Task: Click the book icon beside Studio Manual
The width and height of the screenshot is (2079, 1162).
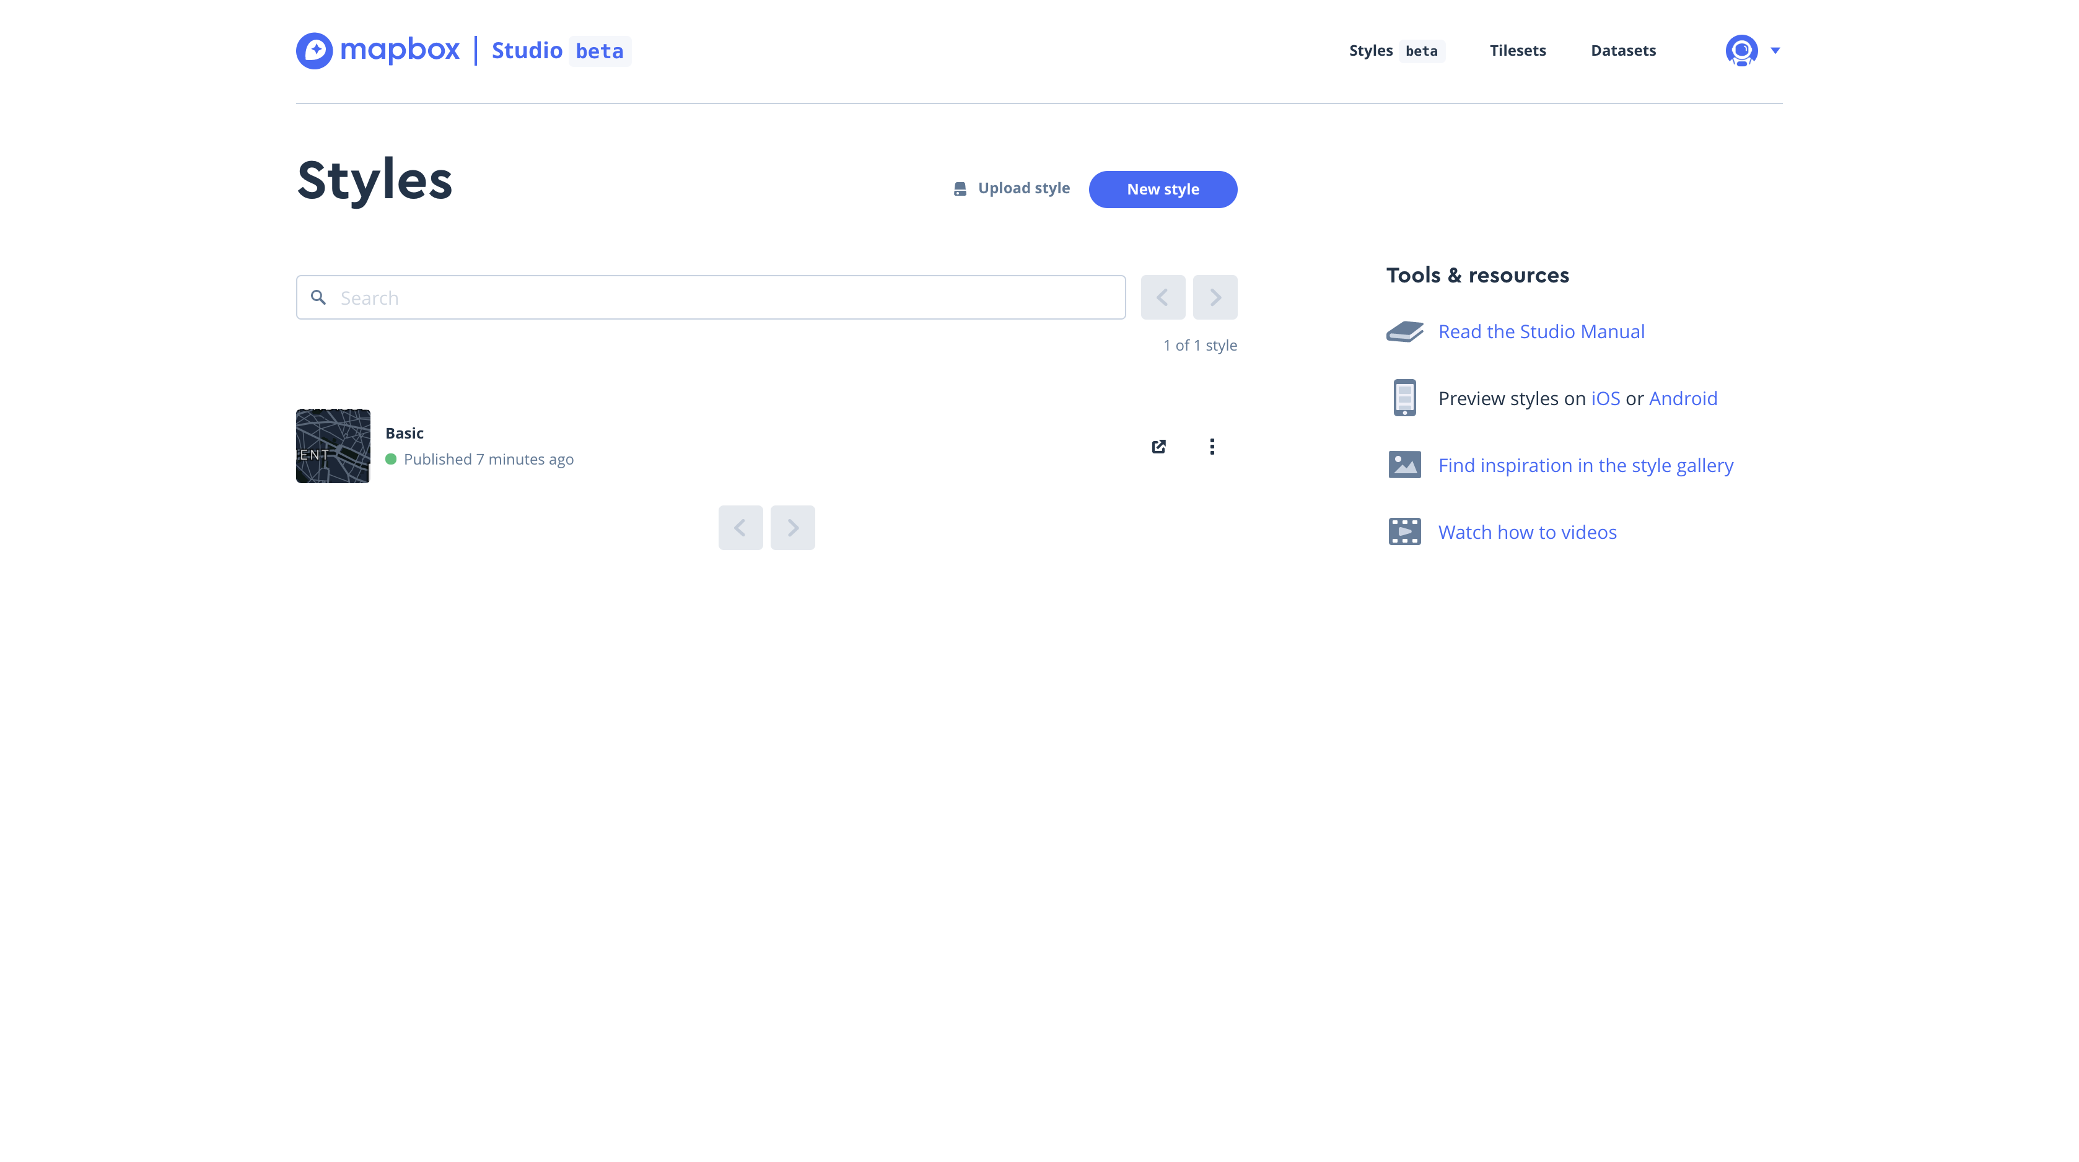Action: 1404,331
